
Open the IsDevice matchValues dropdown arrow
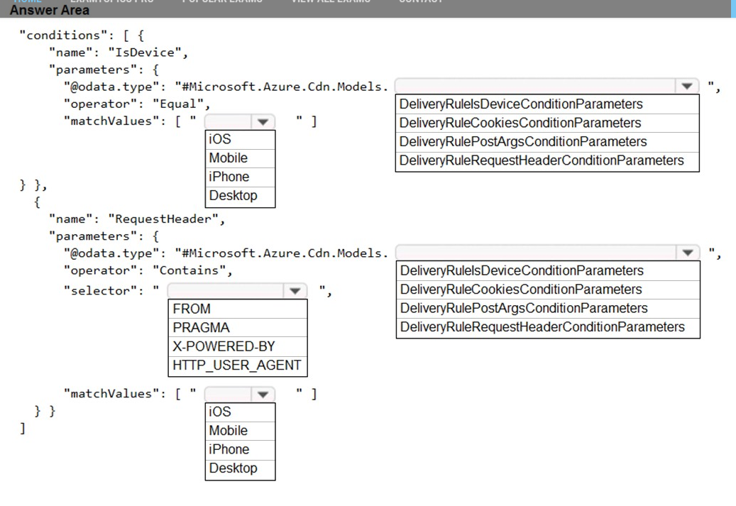(263, 122)
